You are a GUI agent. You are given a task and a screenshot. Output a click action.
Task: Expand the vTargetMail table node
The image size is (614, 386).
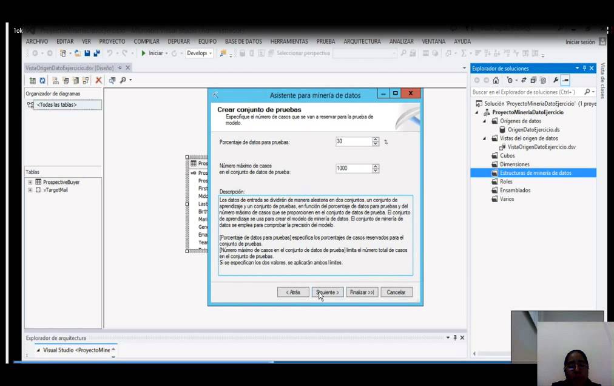tap(30, 190)
